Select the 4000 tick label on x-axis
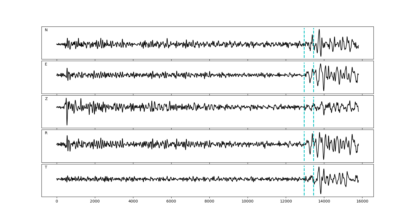This screenshot has width=415, height=221. [x=133, y=201]
